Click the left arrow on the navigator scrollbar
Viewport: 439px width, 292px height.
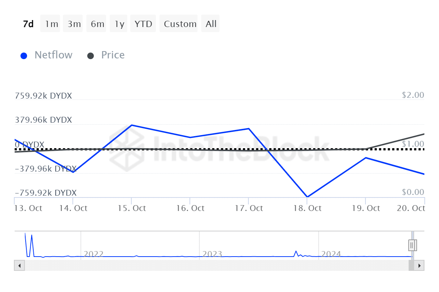[19, 265]
